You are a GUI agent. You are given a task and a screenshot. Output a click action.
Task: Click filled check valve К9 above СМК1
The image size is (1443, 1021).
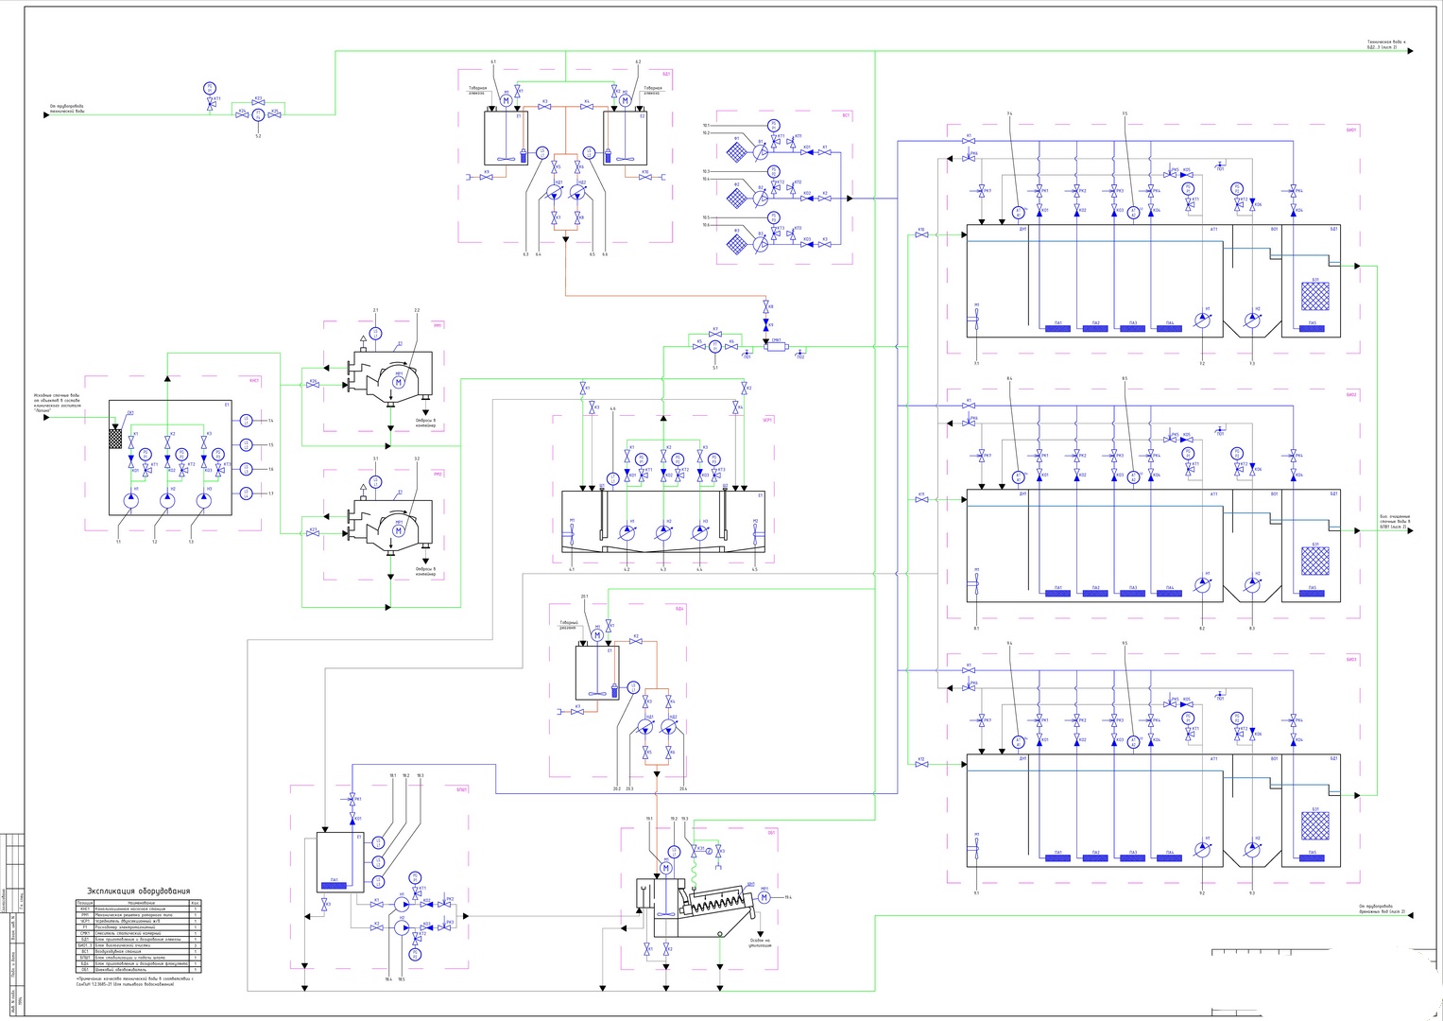tap(766, 325)
